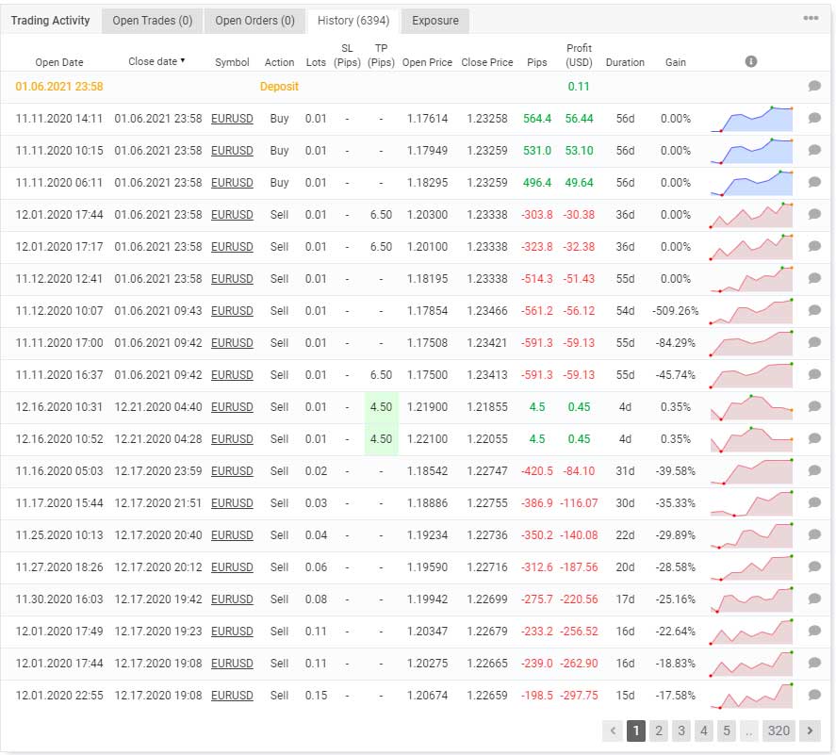Click comment icon for the -297.75 profit trade
Image resolution: width=836 pixels, height=755 pixels.
point(814,696)
